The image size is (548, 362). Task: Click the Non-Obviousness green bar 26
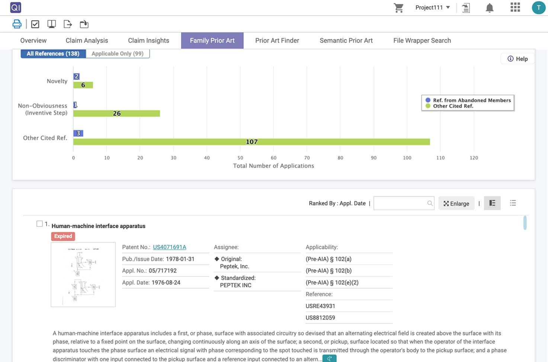click(x=116, y=113)
